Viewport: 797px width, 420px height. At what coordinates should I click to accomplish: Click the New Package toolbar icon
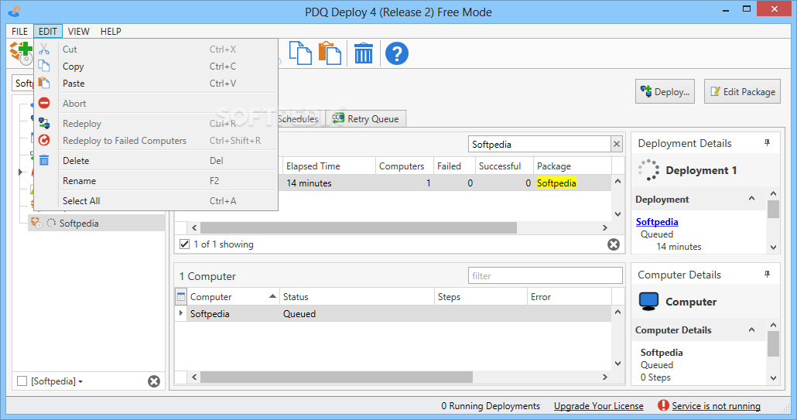pyautogui.click(x=22, y=53)
